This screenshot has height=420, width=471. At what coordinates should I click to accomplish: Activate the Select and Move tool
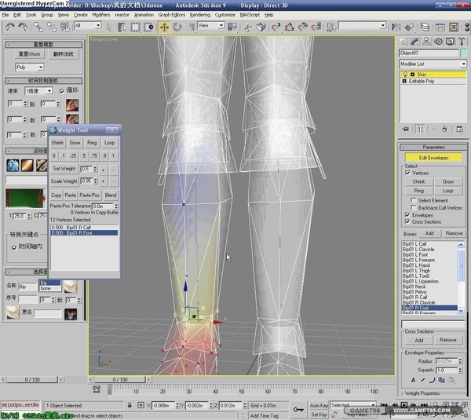coord(164,27)
